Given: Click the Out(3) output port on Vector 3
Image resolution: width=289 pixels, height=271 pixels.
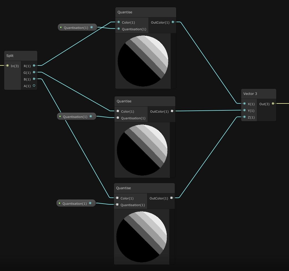Looking at the screenshot, I should pyautogui.click(x=273, y=104).
